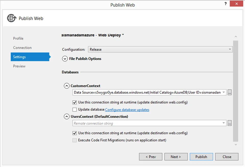The width and height of the screenshot is (245, 167).
Task: Click the Databases section heading
Action: [70, 72]
